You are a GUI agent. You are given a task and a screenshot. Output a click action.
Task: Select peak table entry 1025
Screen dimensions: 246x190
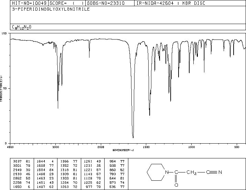(x=92, y=183)
